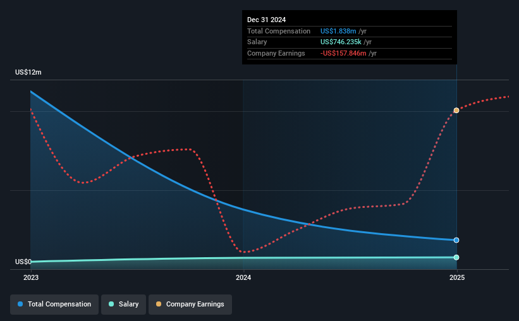Click the 2025 x-axis label
Screen dimensions: 519x321
pyautogui.click(x=457, y=277)
